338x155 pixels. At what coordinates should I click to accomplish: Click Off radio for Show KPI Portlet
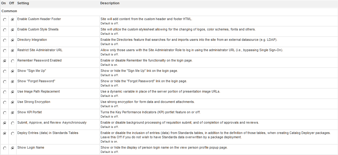pos(12,113)
